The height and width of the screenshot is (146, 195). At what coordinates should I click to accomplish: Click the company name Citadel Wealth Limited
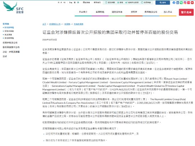[54, 82]
